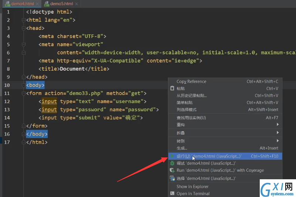296x197 pixels.
Task: Click the terminal icon beside Open in Terminal
Action: [x=172, y=193]
